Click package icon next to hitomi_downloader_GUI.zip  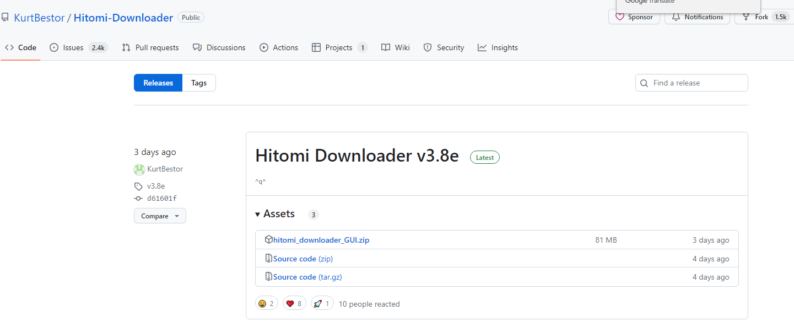(269, 239)
